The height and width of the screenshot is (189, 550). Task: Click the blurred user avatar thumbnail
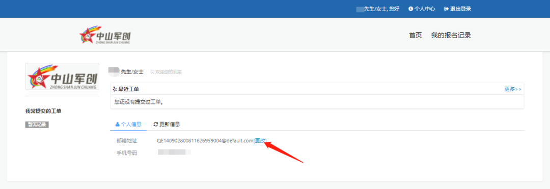114,71
